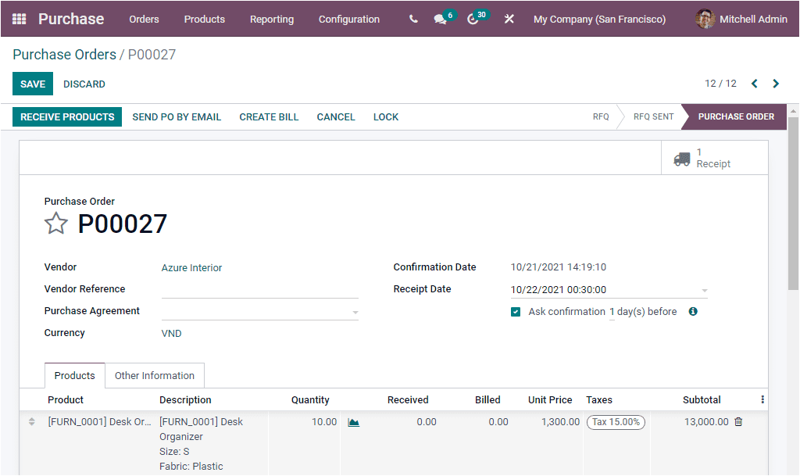Click the forecast graph icon on order line
The height and width of the screenshot is (476, 800).
[353, 421]
